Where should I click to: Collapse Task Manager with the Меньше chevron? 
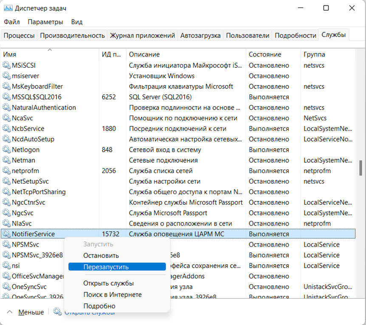[10, 312]
